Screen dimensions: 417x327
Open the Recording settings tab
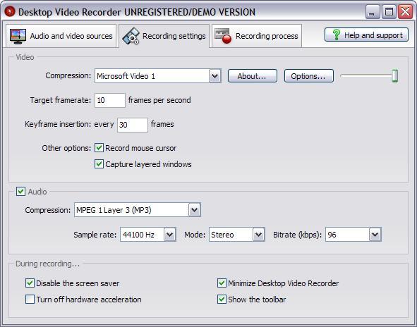[164, 36]
